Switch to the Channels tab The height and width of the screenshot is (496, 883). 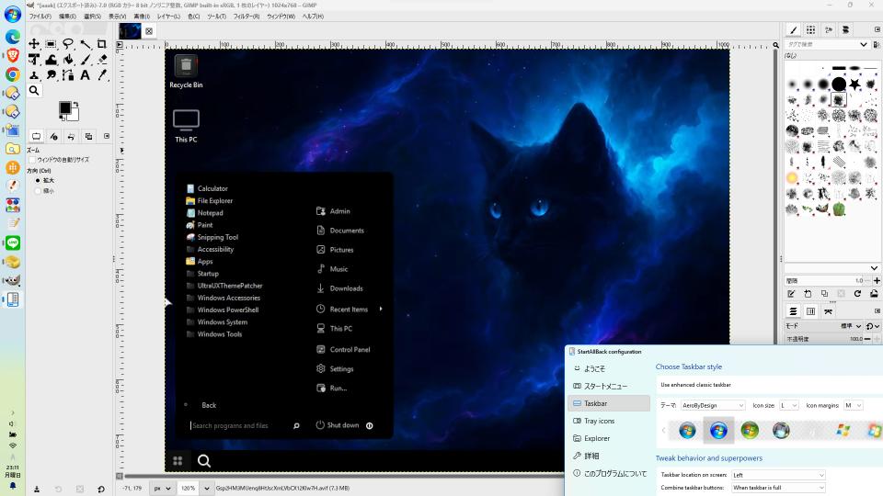810,311
